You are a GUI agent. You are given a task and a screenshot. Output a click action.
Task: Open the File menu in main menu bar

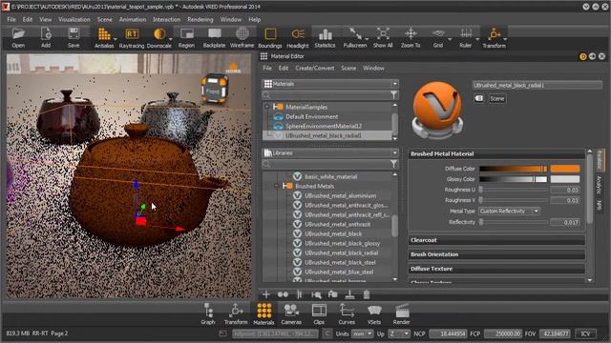(11, 19)
